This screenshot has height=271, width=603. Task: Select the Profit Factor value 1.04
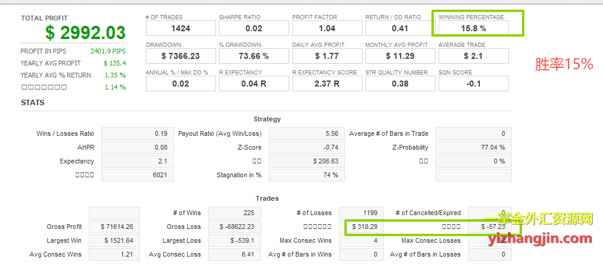pyautogui.click(x=327, y=28)
